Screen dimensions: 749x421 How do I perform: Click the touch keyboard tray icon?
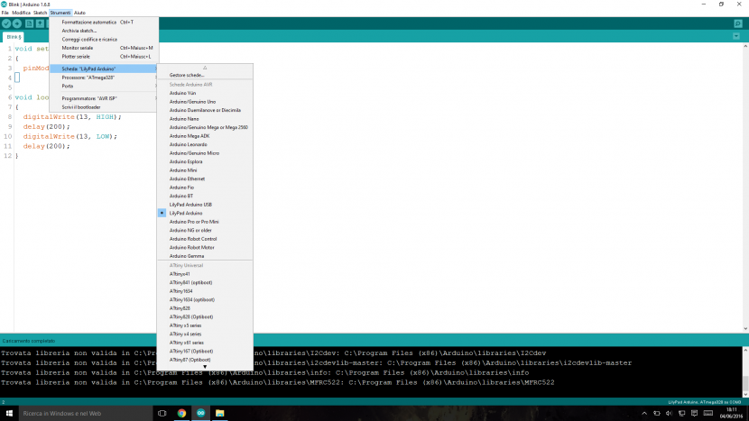tap(707, 414)
